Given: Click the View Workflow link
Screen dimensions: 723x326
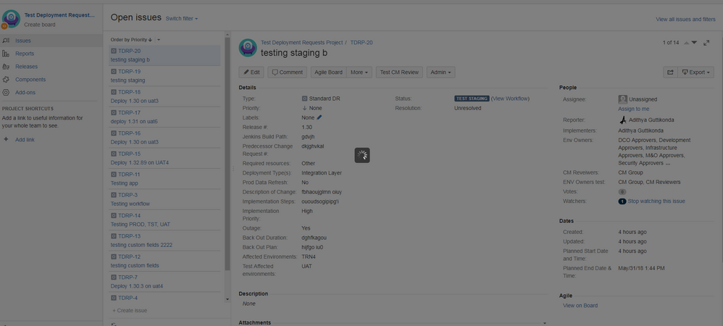Looking at the screenshot, I should coord(510,99).
